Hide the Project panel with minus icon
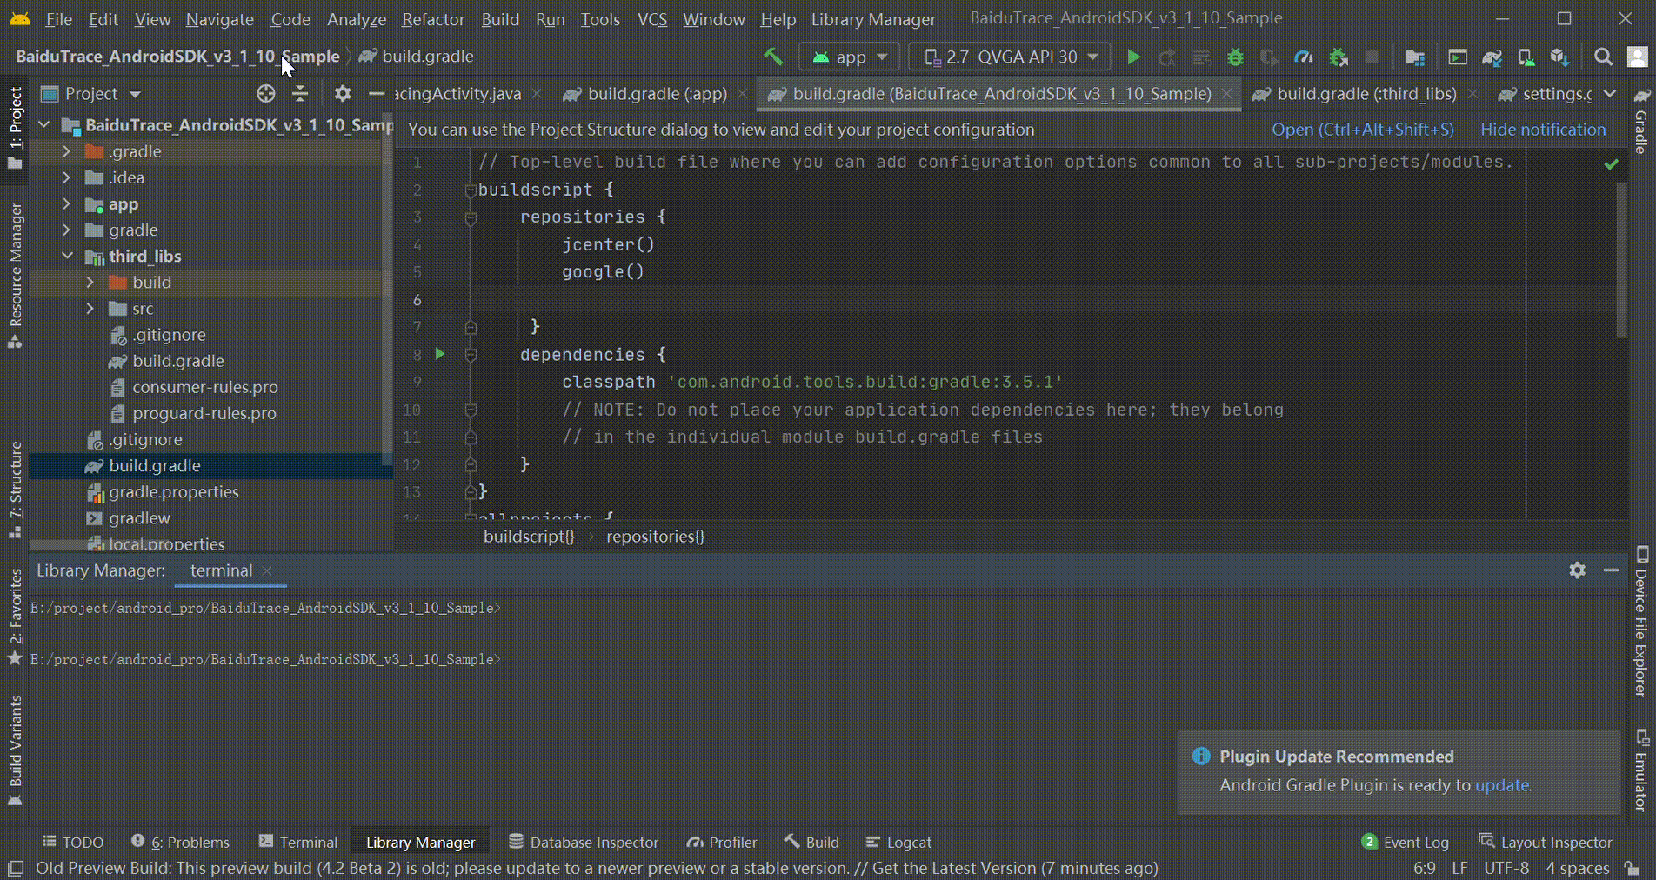 (x=377, y=93)
